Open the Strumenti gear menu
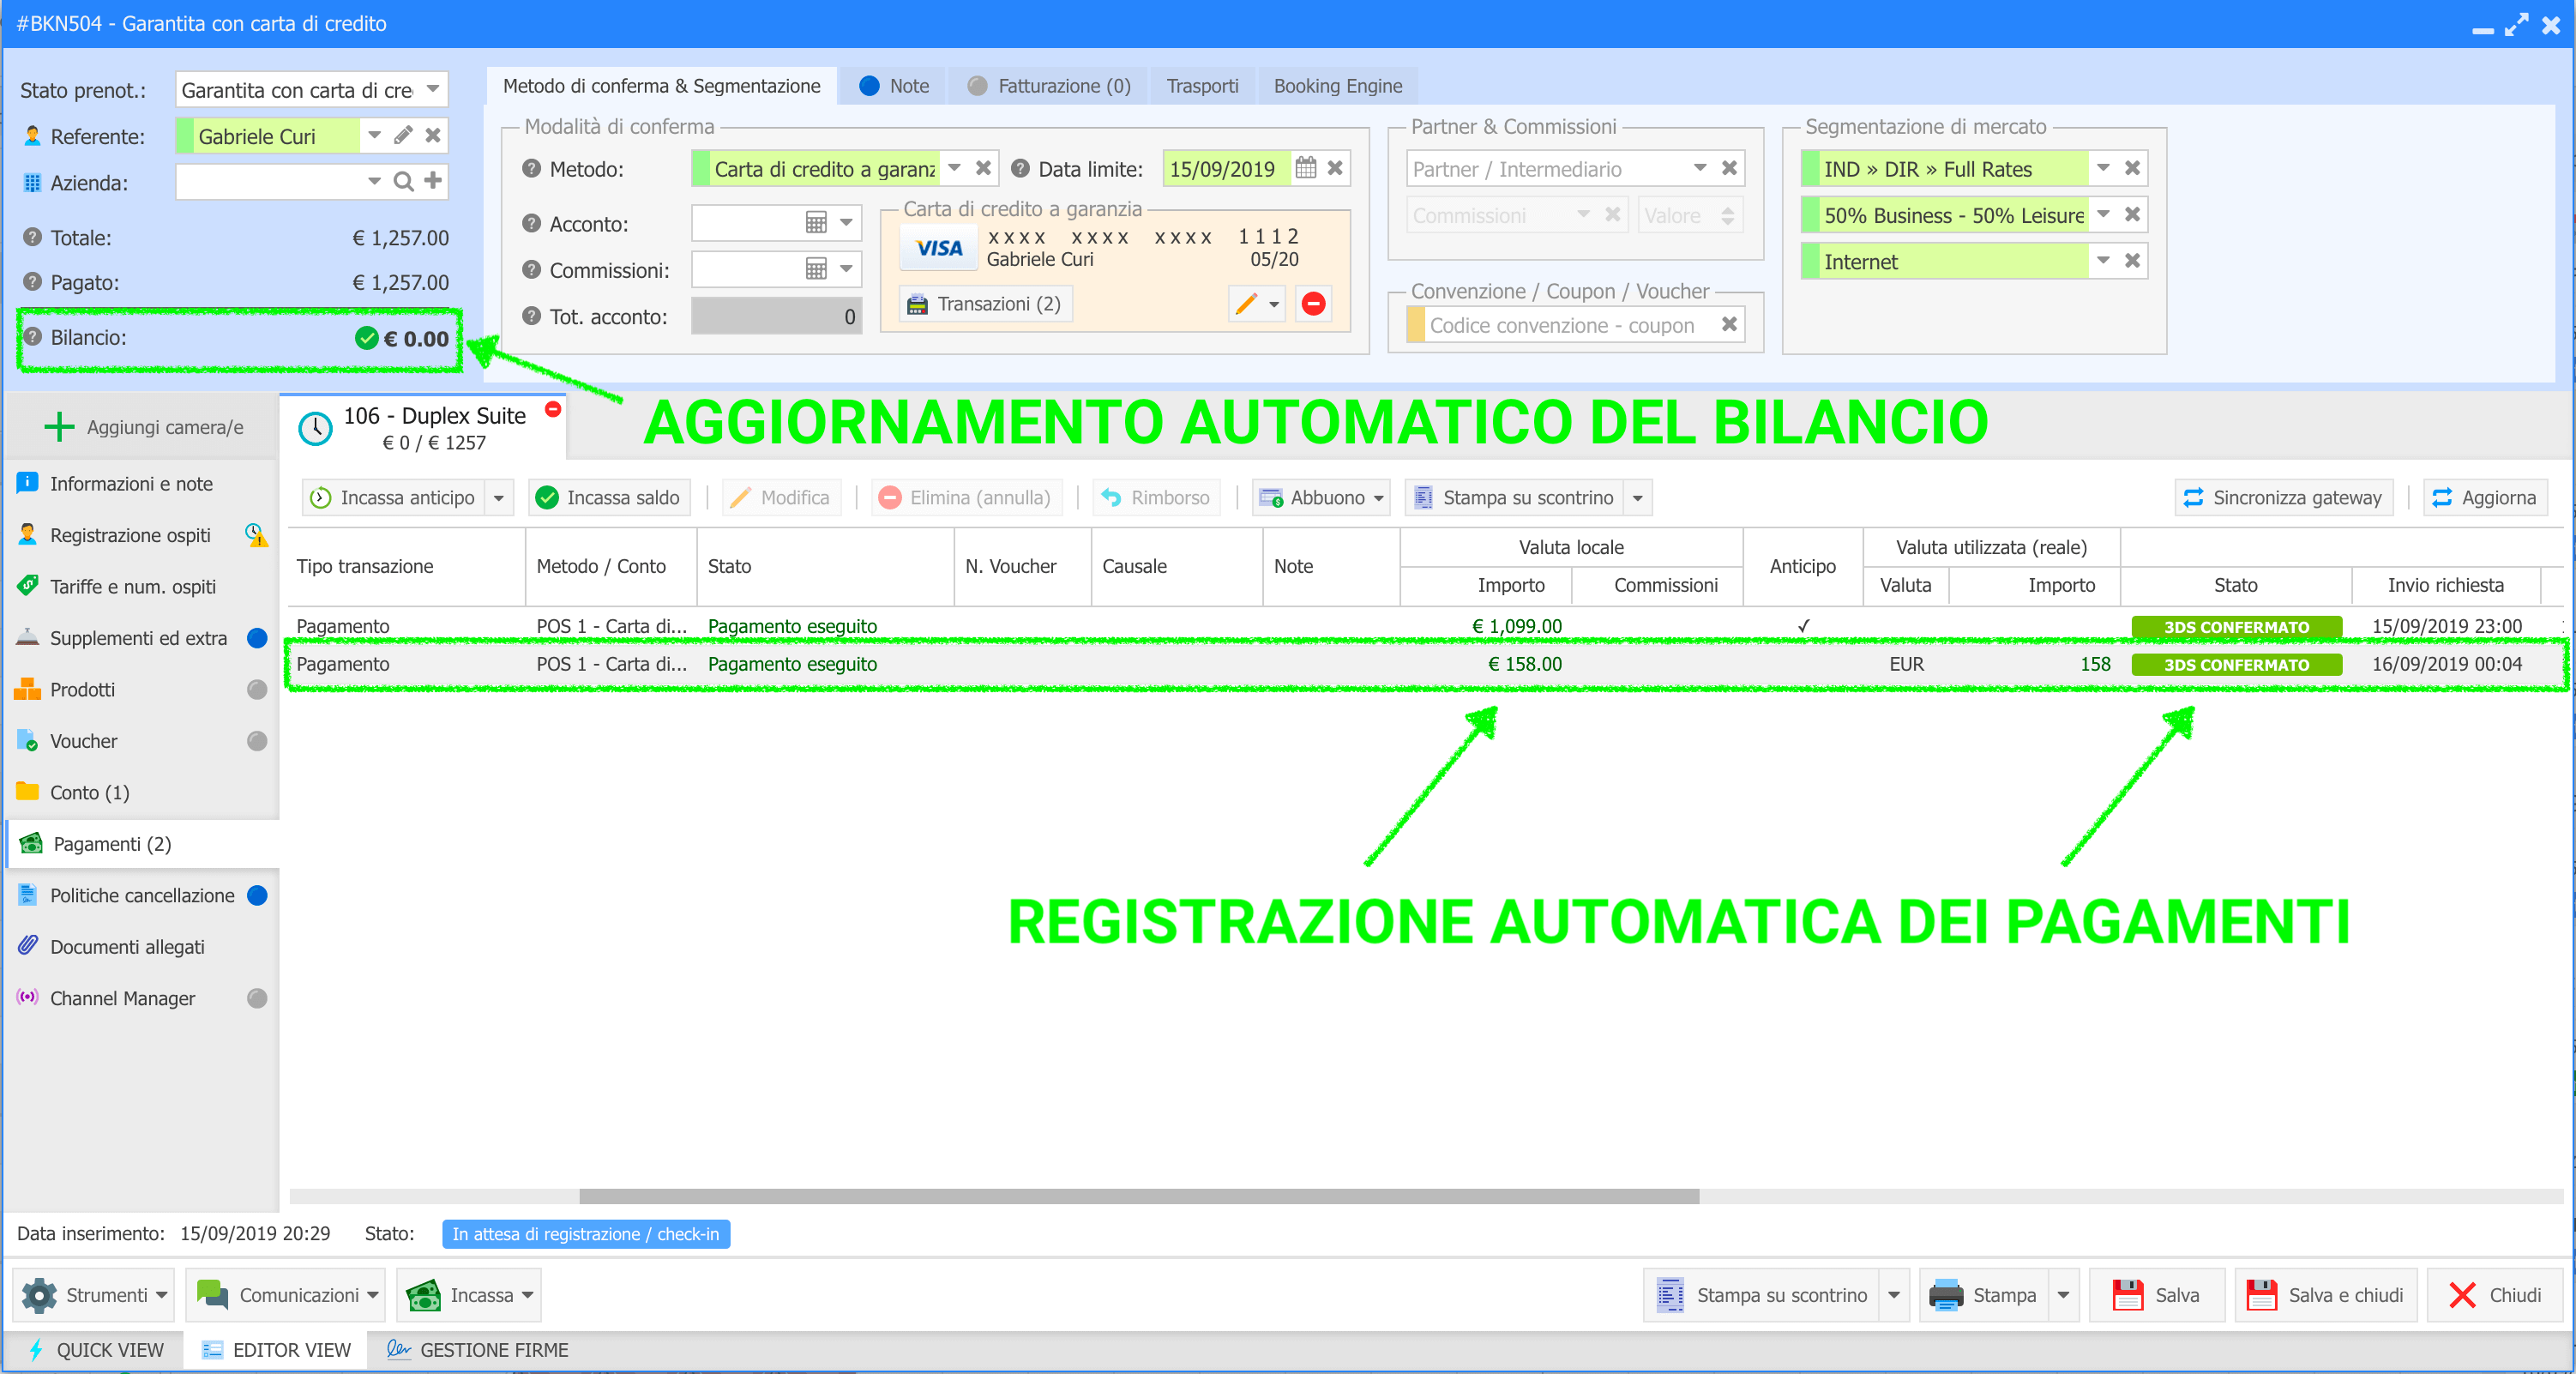Viewport: 2576px width, 1374px height. coord(93,1295)
